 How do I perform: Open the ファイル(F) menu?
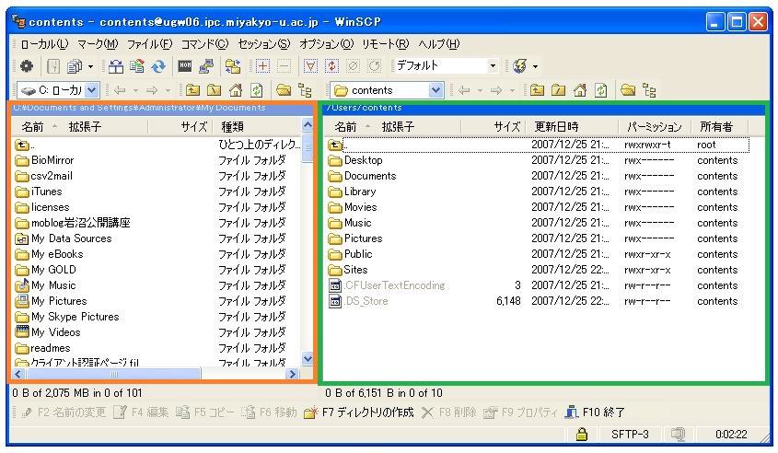click(x=150, y=44)
